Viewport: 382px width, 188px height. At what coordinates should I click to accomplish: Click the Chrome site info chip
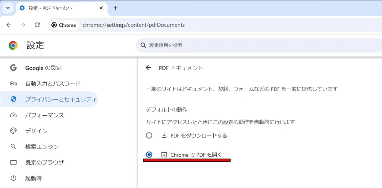point(64,25)
